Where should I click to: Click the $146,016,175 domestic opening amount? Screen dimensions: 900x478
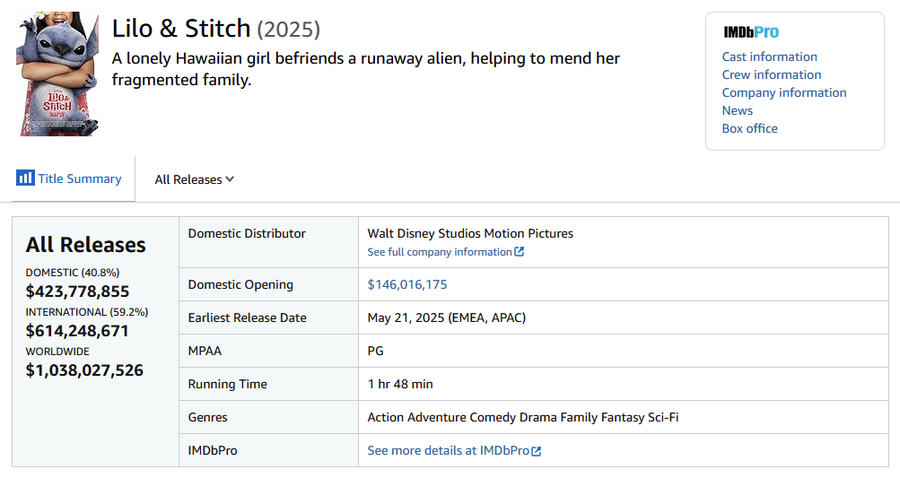(407, 284)
